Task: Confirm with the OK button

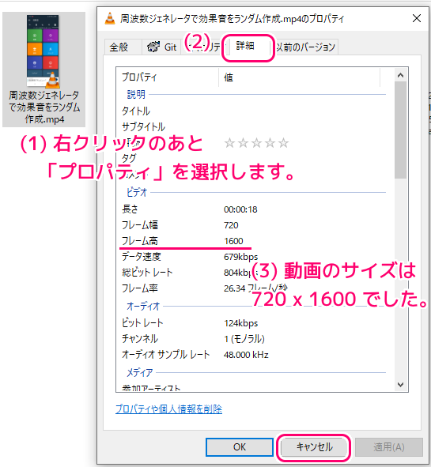Action: click(240, 447)
